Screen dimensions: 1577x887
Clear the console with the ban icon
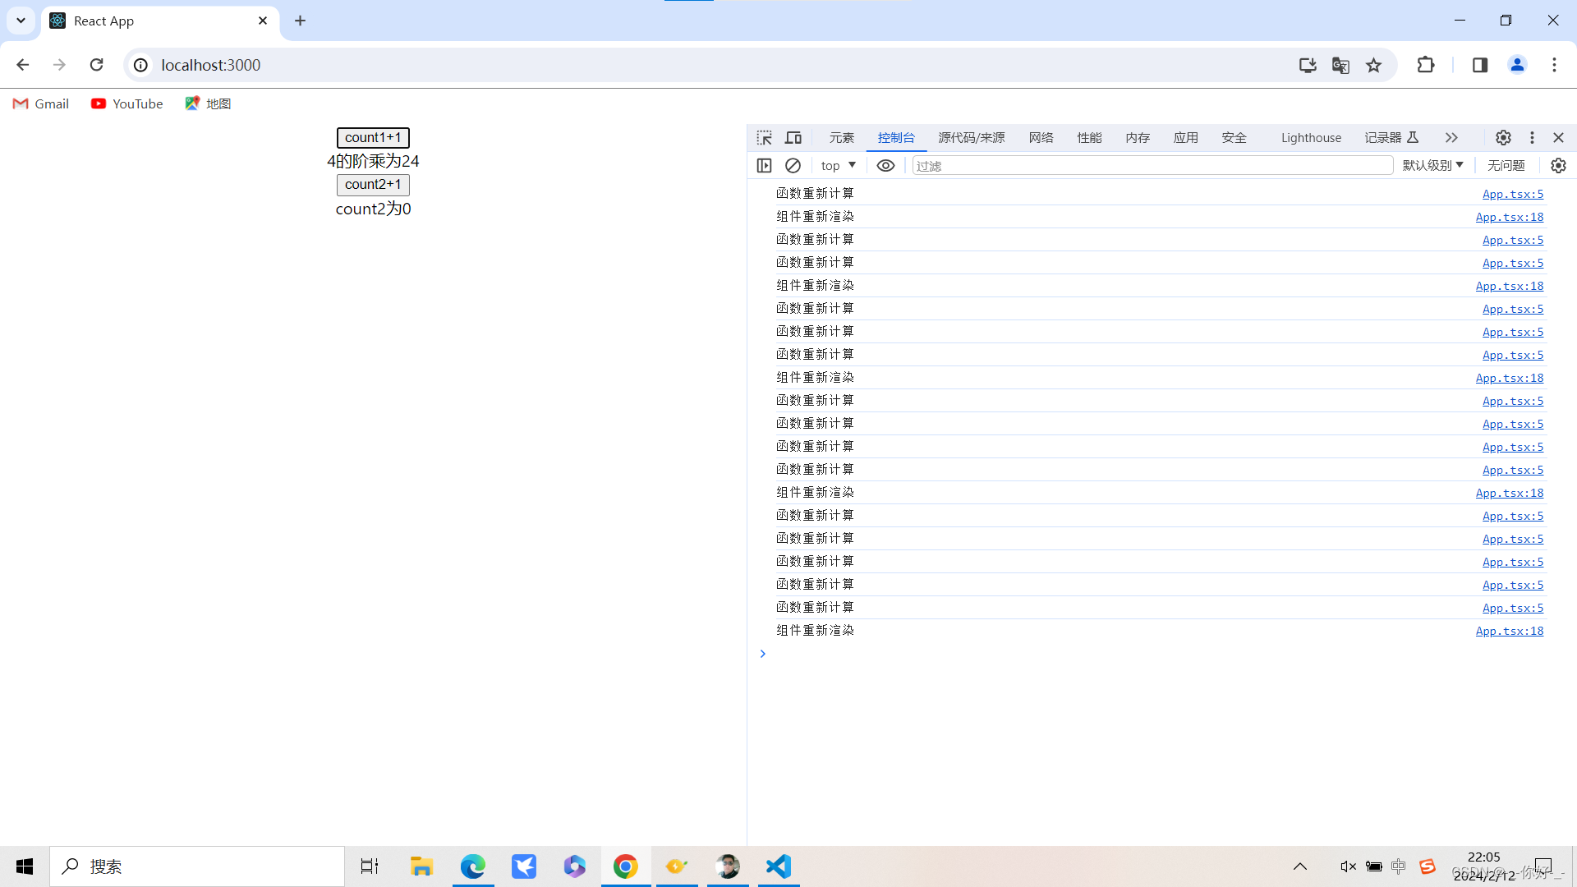[x=793, y=165]
